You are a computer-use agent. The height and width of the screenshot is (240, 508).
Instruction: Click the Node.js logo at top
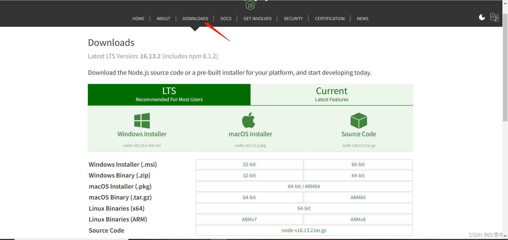point(250,5)
